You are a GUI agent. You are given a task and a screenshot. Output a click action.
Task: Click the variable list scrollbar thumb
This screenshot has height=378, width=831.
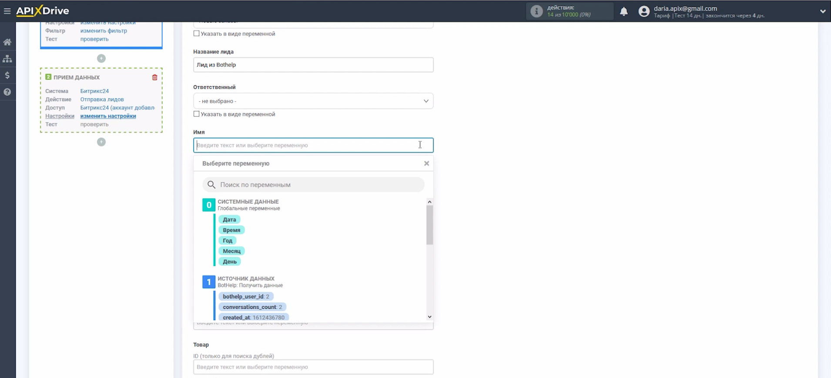[x=429, y=225]
